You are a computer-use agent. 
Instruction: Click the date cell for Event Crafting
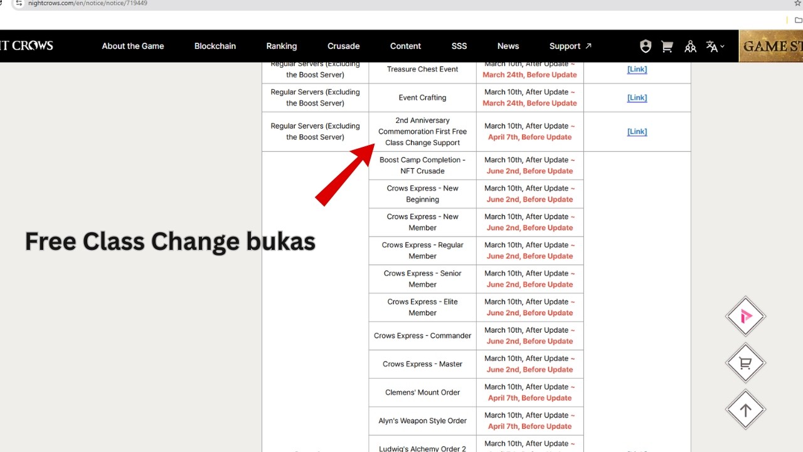click(x=530, y=97)
